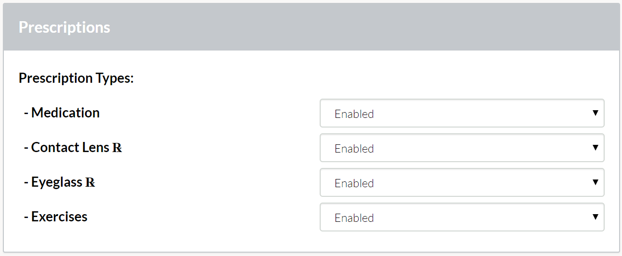Expand the Eyeglass Rx status dropdown
This screenshot has width=622, height=256.
pyautogui.click(x=462, y=182)
